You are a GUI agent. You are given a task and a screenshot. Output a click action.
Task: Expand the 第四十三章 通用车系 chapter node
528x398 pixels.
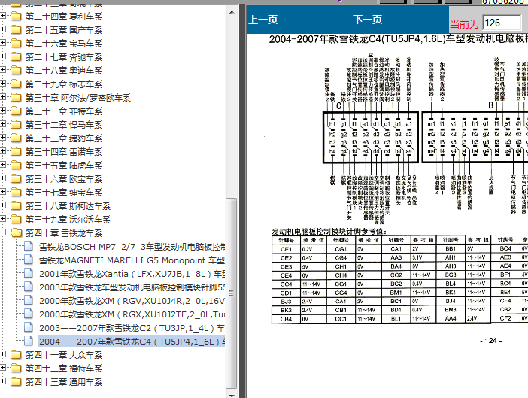(x=3, y=381)
